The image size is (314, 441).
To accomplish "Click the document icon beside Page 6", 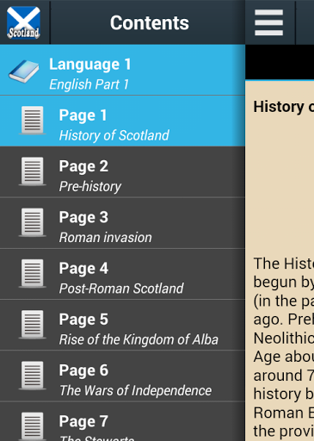I will [33, 376].
